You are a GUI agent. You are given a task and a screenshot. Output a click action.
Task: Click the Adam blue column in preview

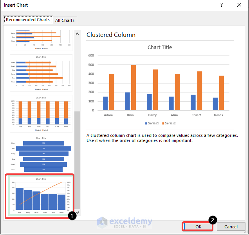[105, 104]
